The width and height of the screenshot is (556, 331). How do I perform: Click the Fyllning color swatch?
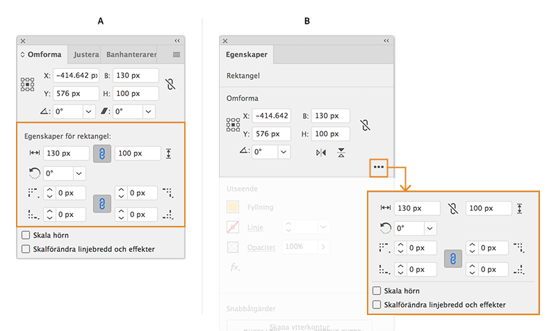tap(234, 207)
